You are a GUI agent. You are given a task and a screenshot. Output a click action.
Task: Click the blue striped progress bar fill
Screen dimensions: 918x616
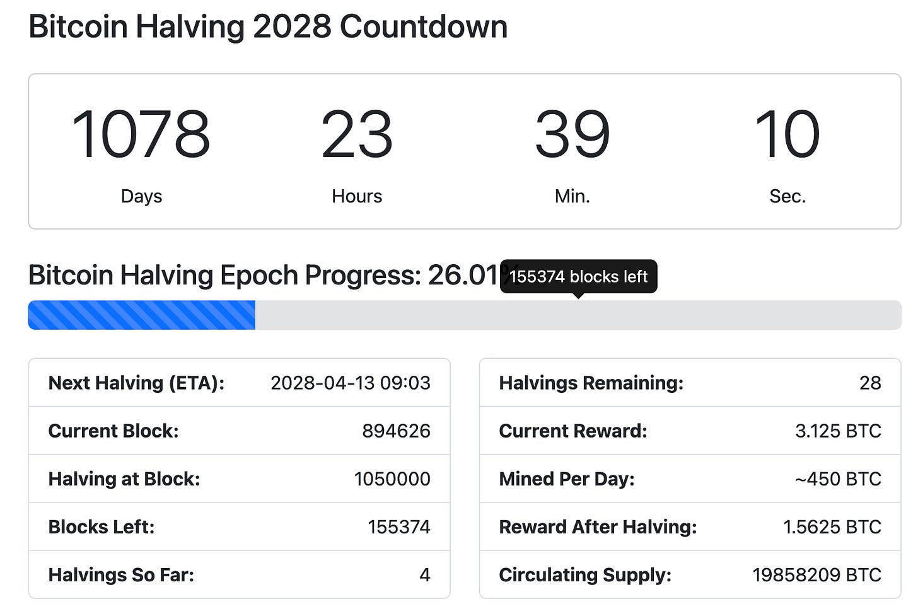tap(142, 315)
